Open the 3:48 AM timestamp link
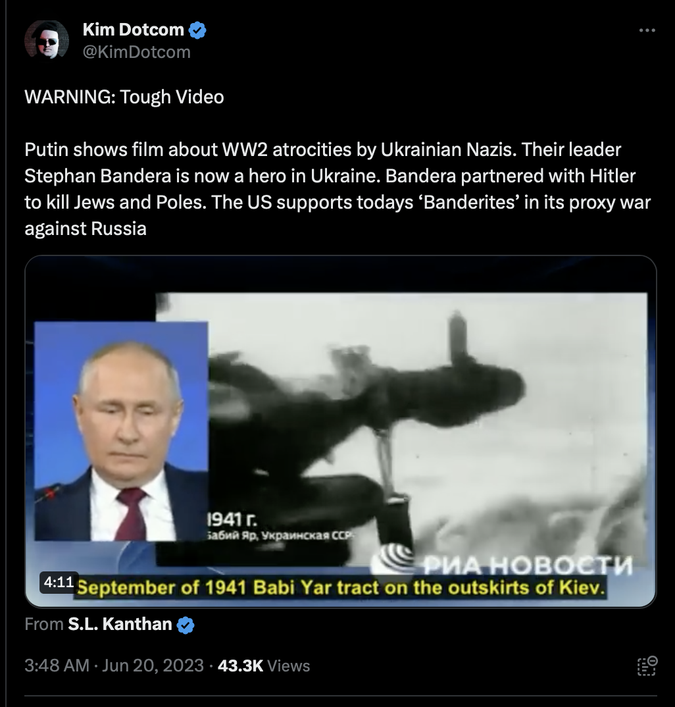This screenshot has width=675, height=707. tap(57, 666)
